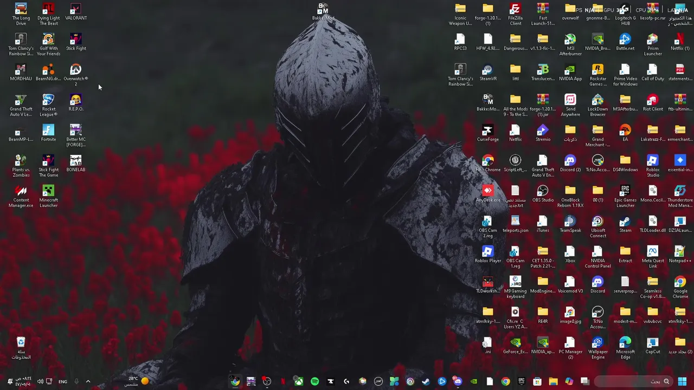Open Plants vs. Zombies shortcut
This screenshot has width=694, height=390.
(21, 166)
